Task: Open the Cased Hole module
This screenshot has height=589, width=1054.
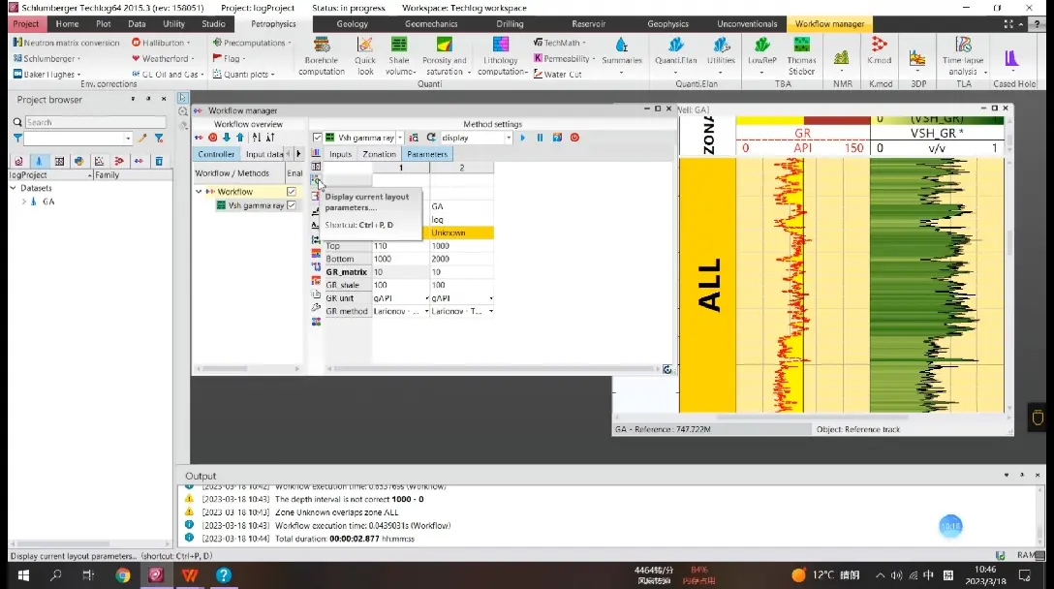Action: point(1012,58)
